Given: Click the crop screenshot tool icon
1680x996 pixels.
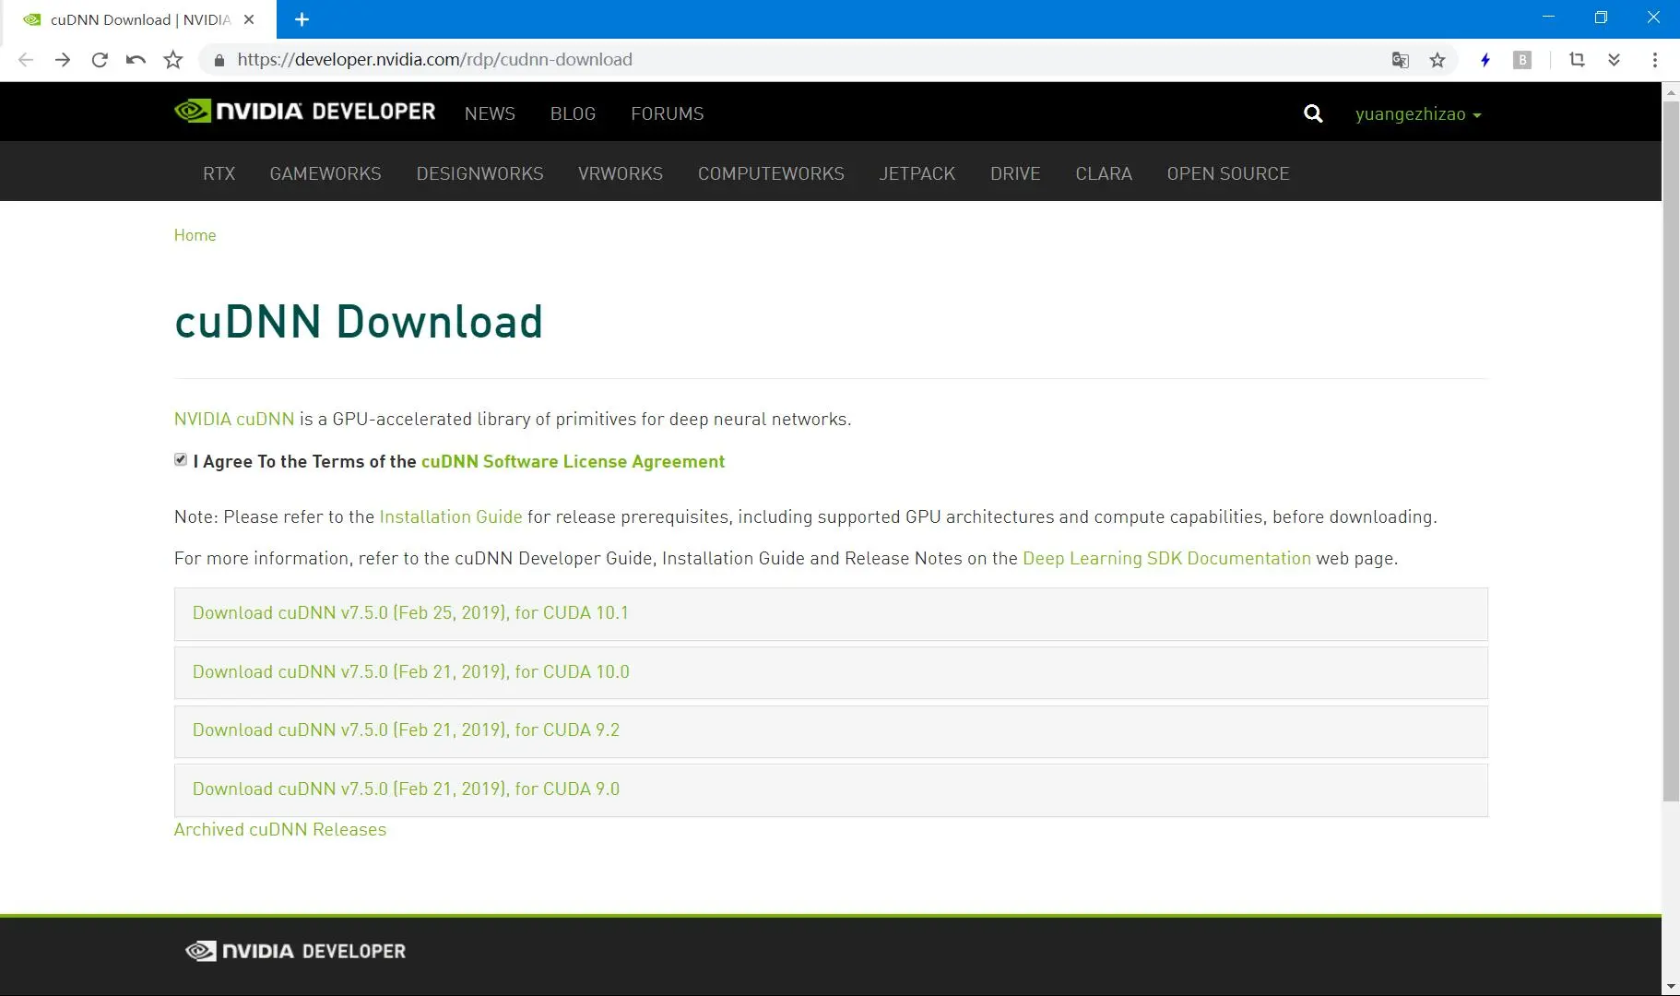Looking at the screenshot, I should tap(1577, 60).
